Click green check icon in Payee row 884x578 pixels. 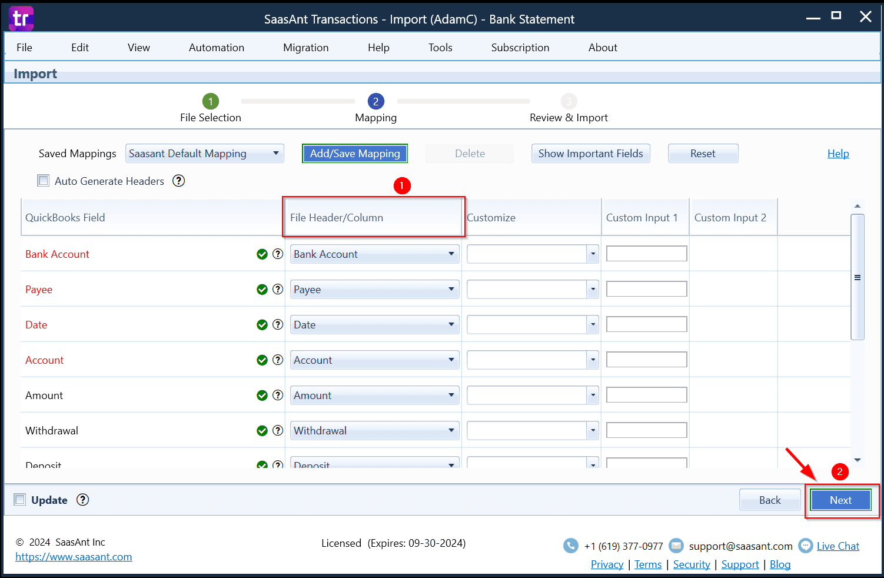[262, 289]
